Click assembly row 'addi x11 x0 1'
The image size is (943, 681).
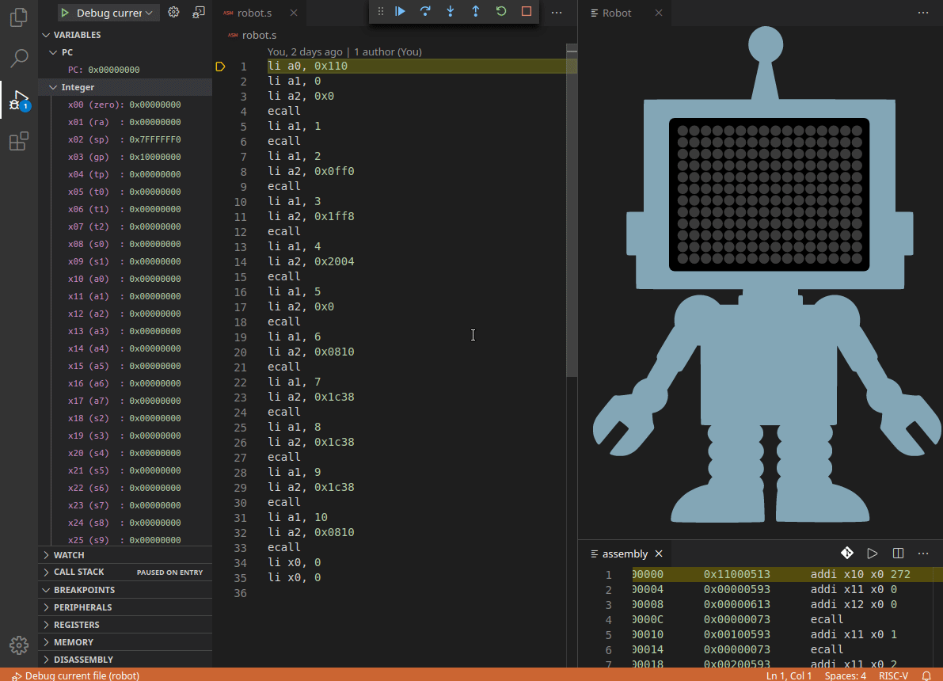[x=854, y=635]
